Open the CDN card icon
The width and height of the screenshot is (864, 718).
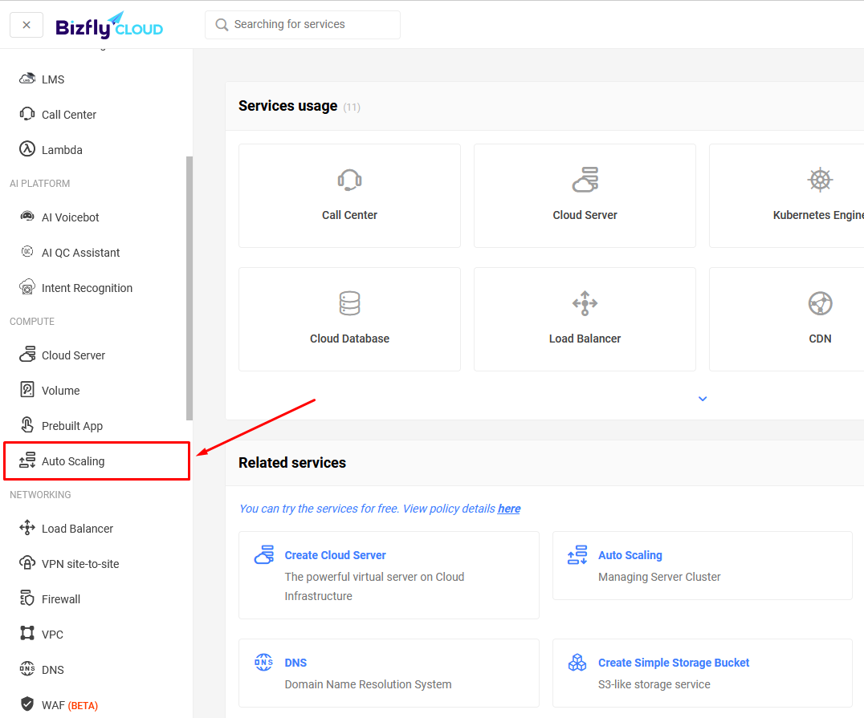(x=820, y=303)
